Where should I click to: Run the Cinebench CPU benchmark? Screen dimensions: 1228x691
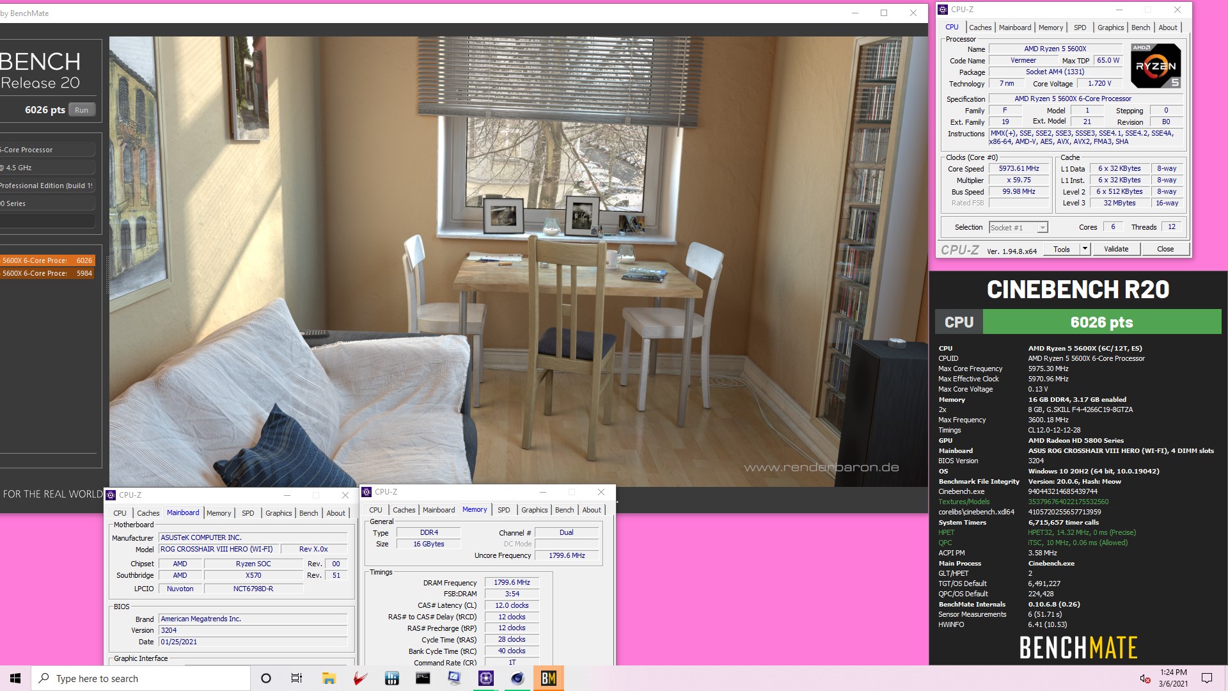click(81, 110)
